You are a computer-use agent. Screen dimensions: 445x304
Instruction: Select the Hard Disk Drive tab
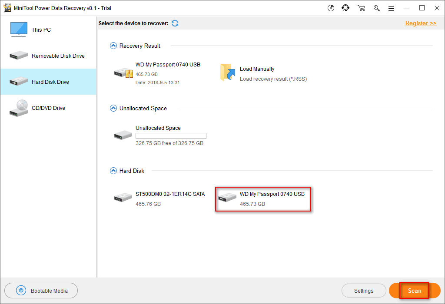(x=48, y=82)
